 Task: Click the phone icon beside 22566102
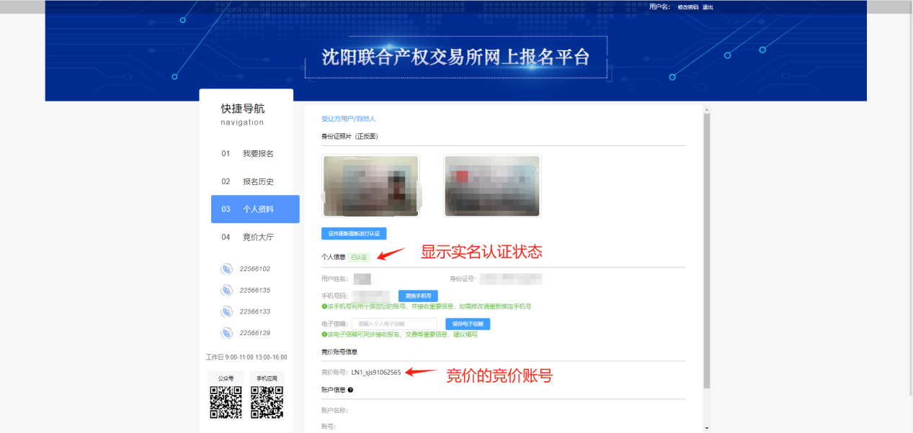226,269
